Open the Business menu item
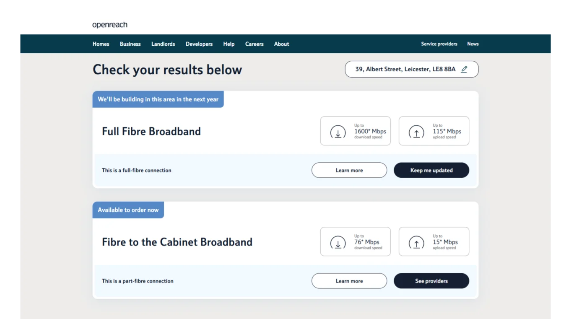This screenshot has width=587, height=319. coord(130,44)
